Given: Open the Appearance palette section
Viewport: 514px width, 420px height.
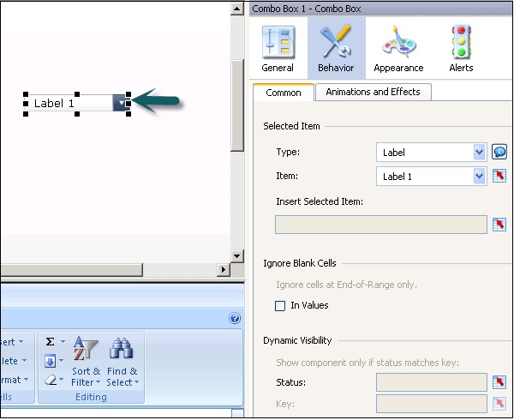Looking at the screenshot, I should click(x=398, y=49).
